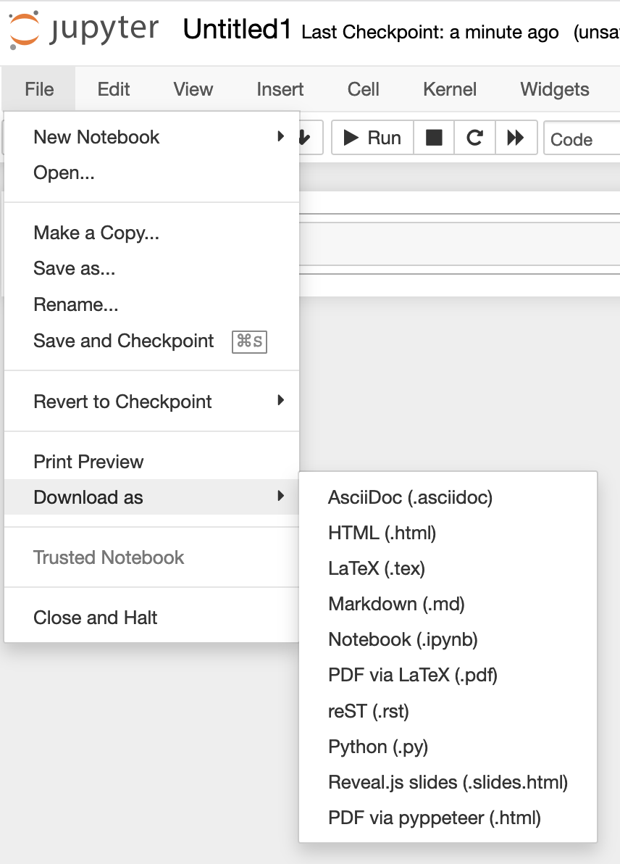Download as reST (.rst)
Viewport: 620px width, 864px height.
pos(448,711)
